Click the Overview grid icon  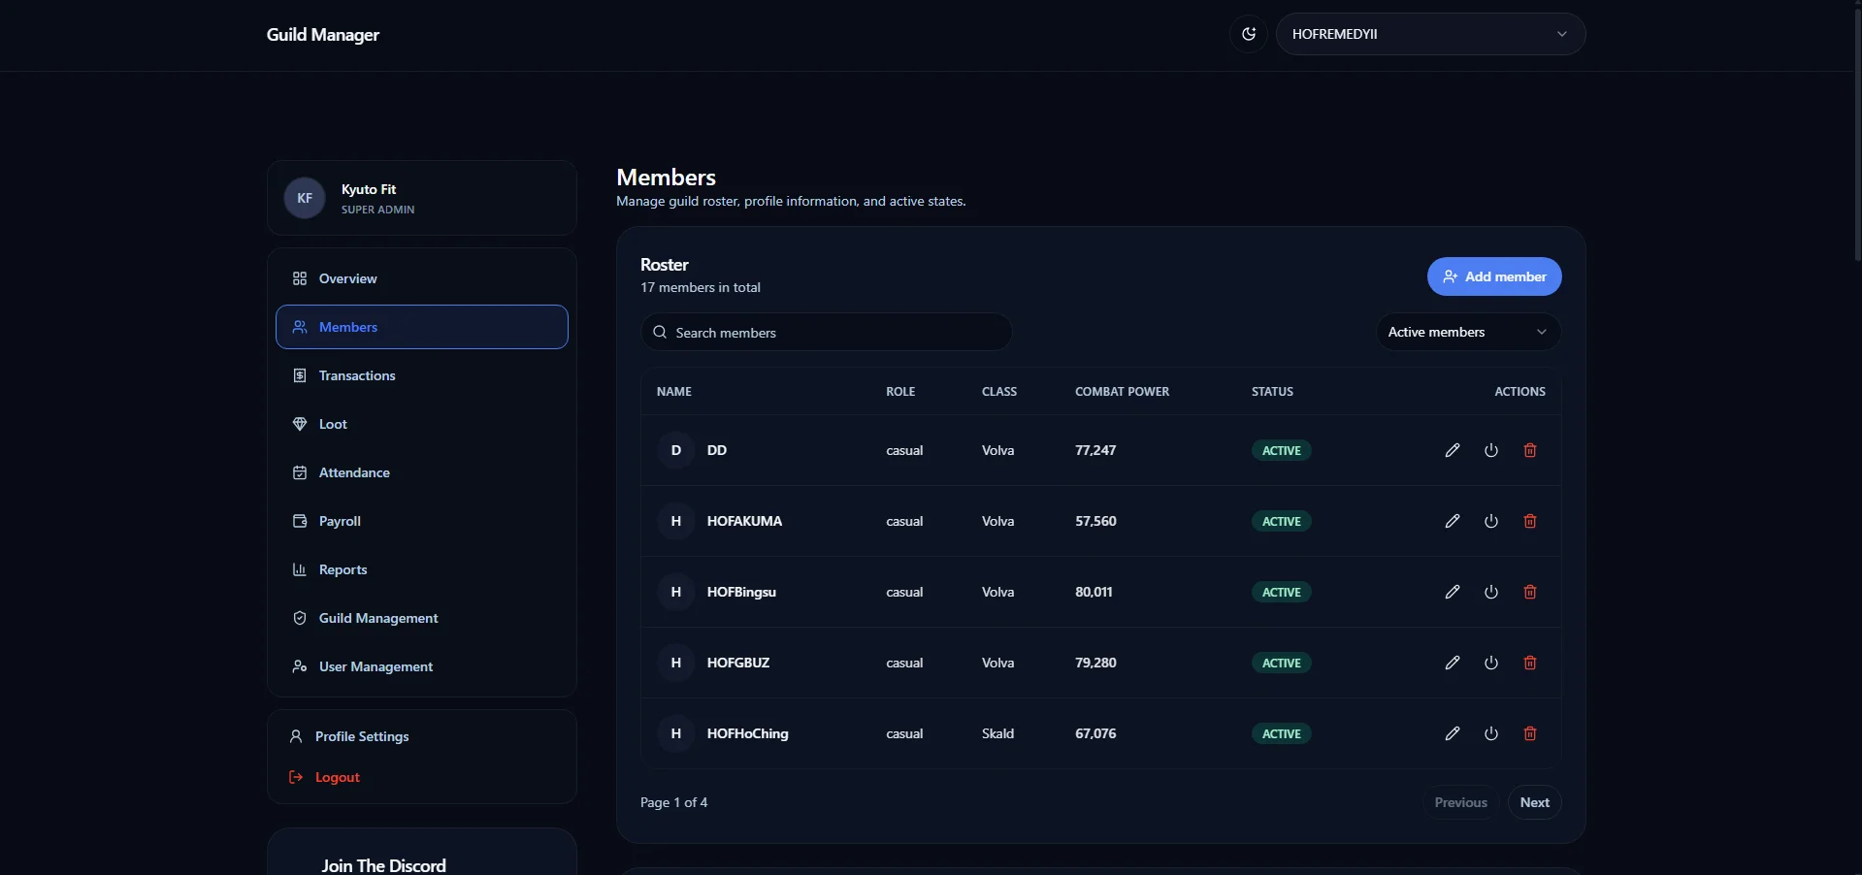[300, 278]
